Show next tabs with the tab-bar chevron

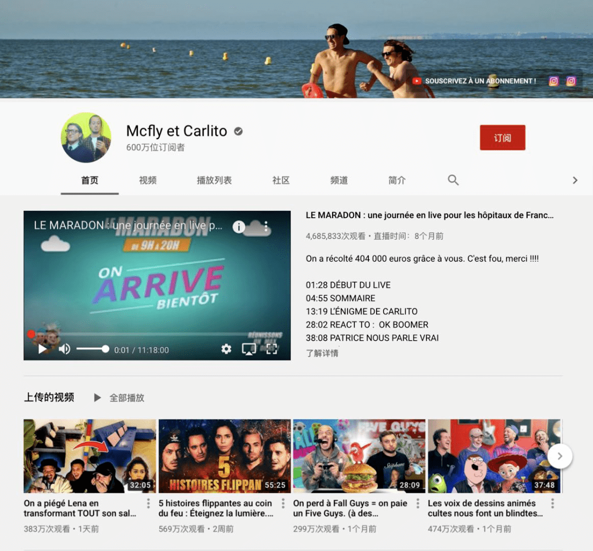click(575, 181)
